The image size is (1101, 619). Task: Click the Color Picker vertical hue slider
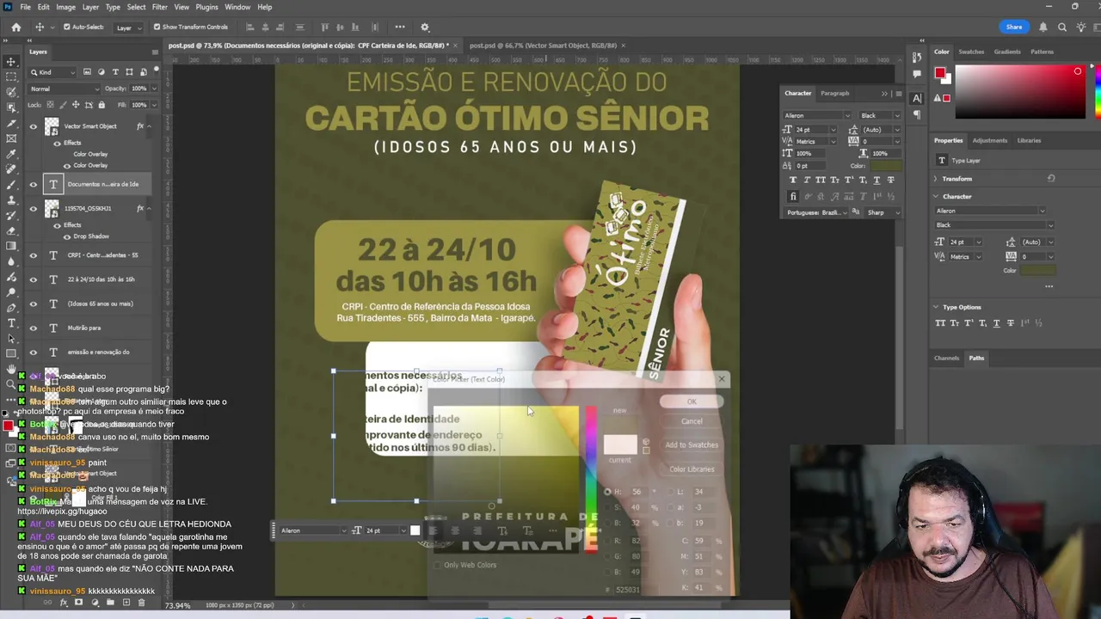point(591,480)
